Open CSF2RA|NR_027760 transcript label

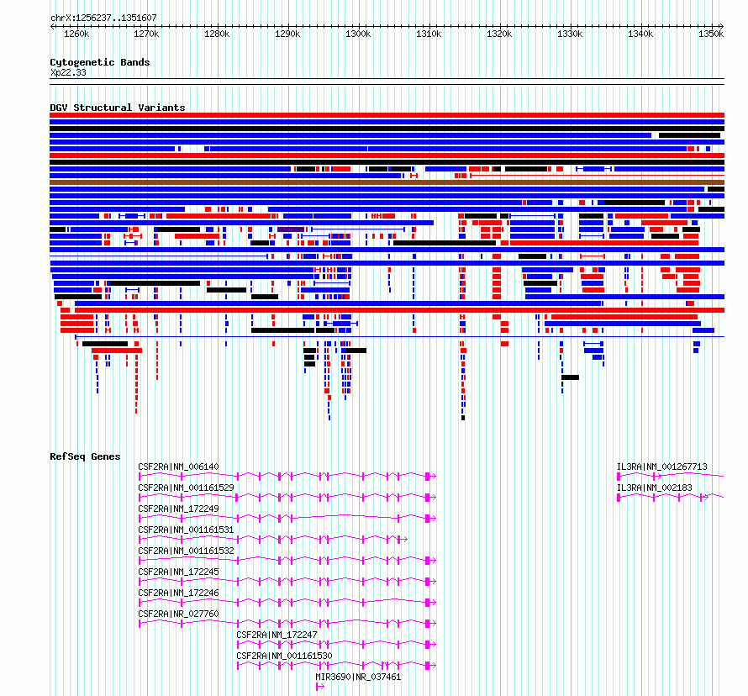tap(178, 614)
